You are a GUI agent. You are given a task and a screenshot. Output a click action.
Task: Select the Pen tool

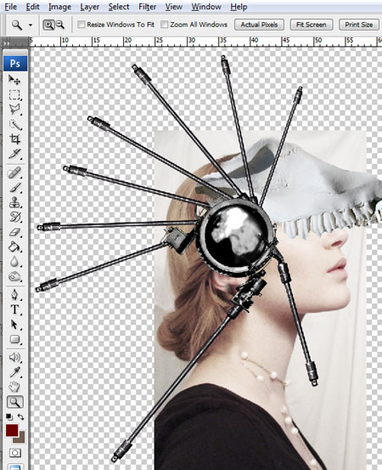14,295
